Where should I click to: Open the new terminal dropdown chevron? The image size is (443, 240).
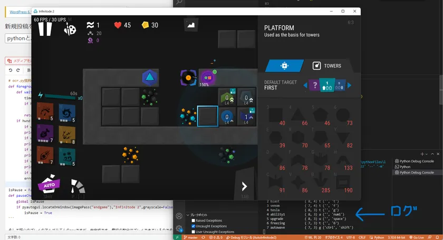(427, 154)
